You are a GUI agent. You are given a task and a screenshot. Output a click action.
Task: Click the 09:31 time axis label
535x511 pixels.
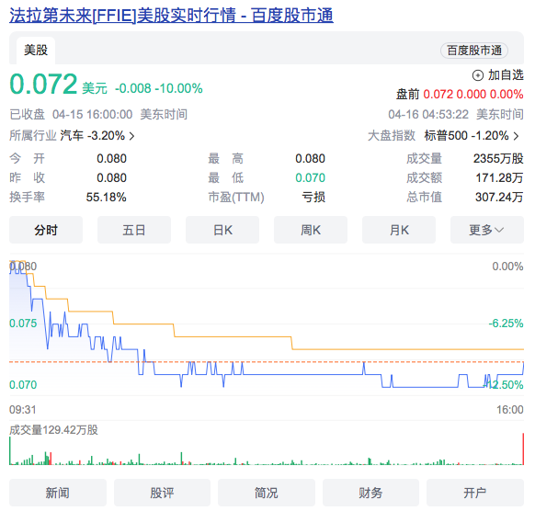coord(22,409)
